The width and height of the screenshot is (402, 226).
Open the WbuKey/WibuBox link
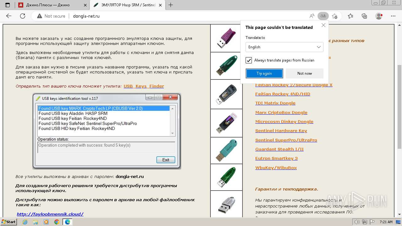pos(276,168)
